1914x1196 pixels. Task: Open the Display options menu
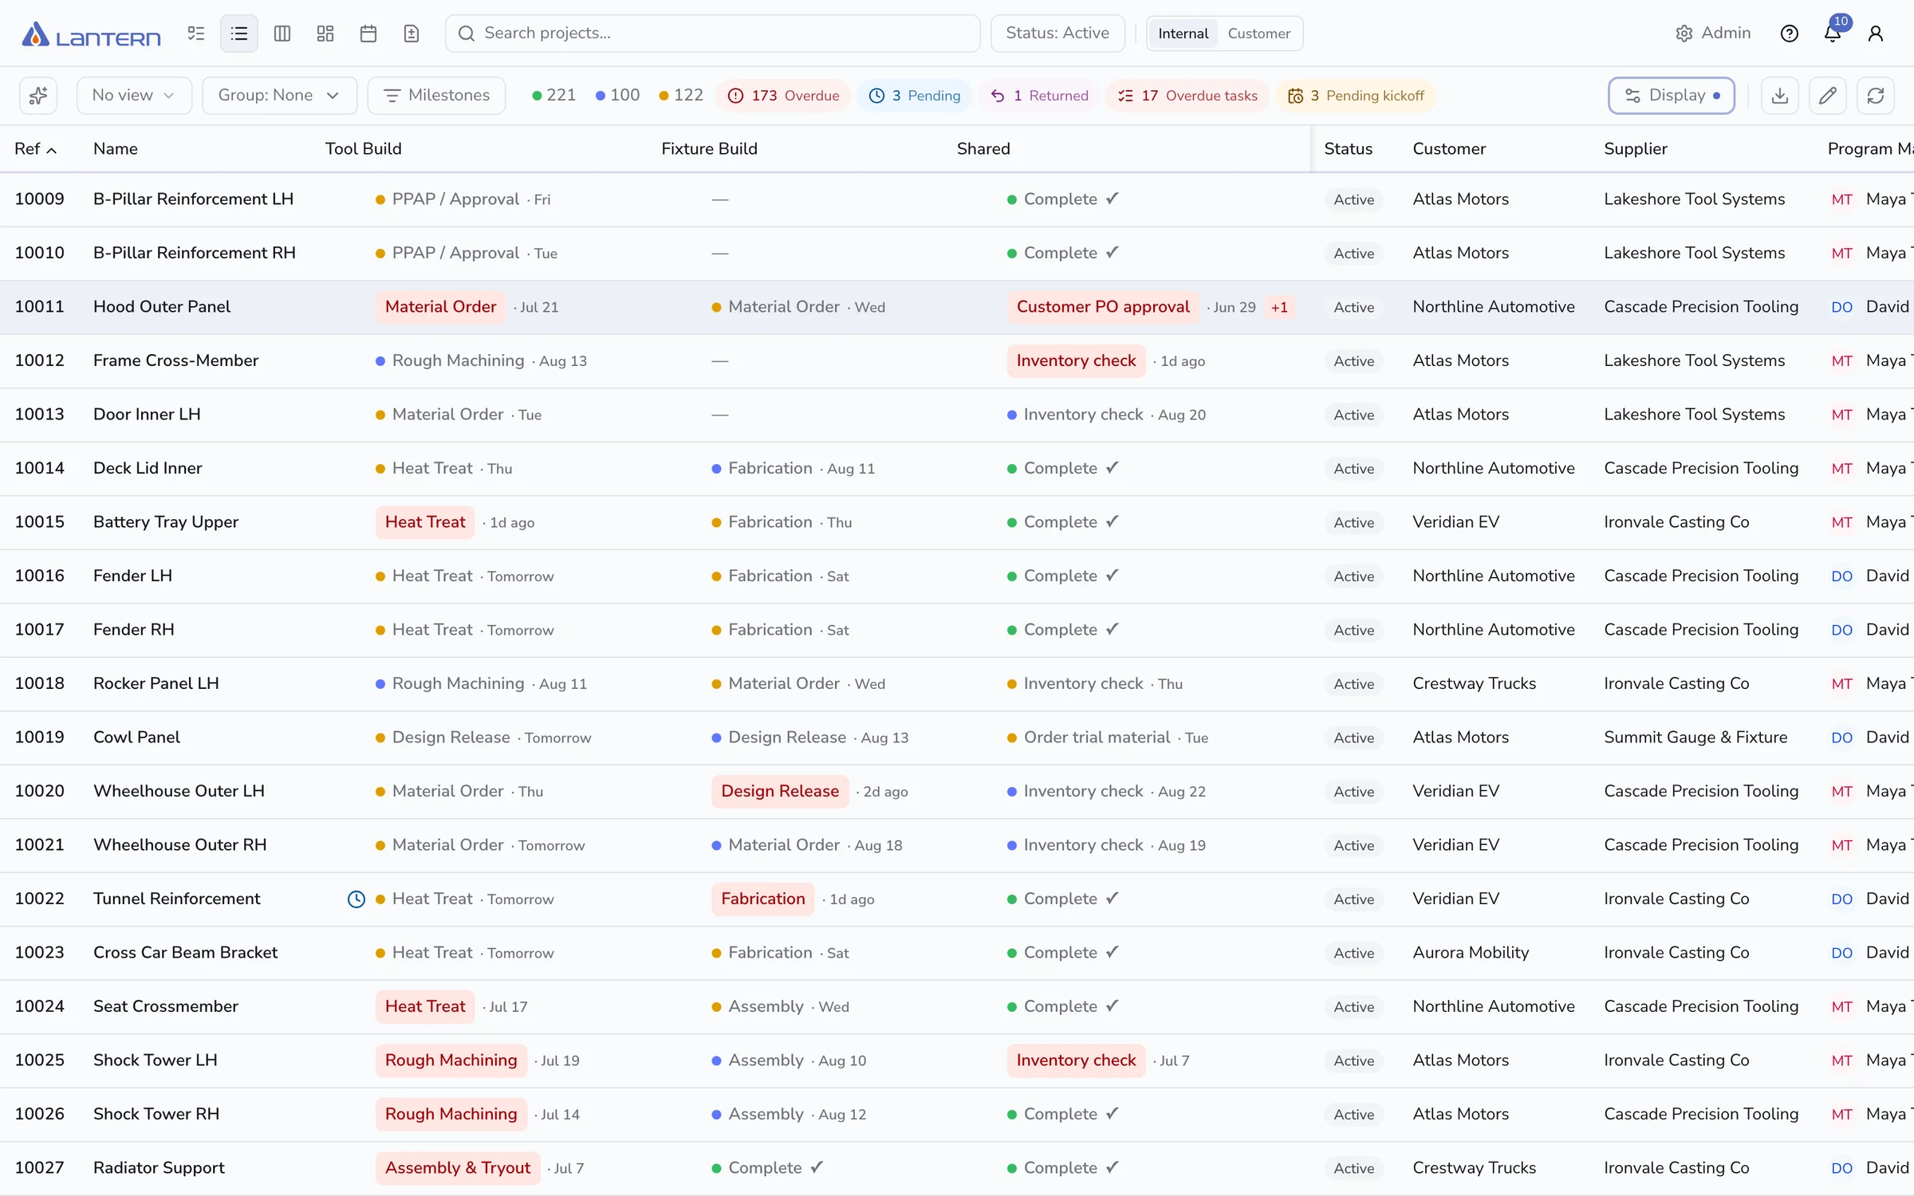(x=1672, y=96)
